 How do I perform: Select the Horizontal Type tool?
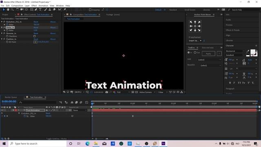pyautogui.click(x=40, y=10)
